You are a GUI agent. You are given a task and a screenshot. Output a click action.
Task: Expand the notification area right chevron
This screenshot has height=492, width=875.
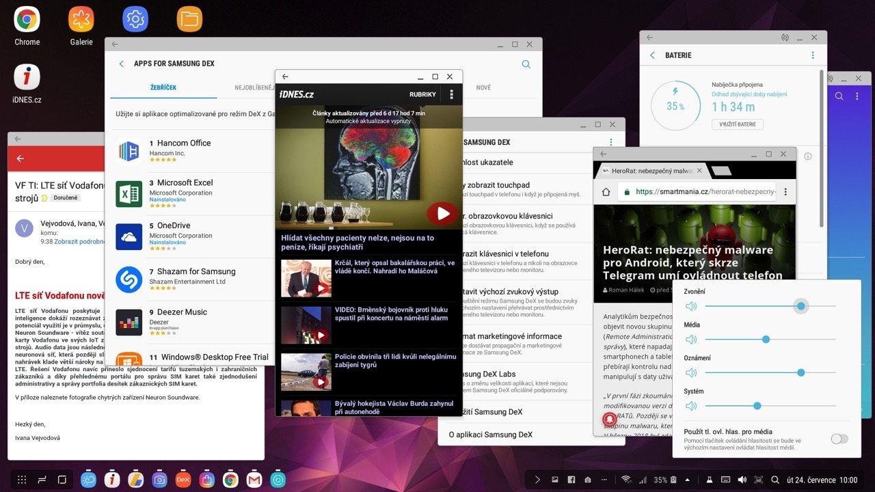[537, 480]
